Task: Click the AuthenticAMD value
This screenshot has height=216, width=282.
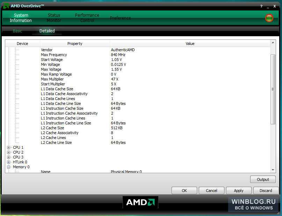Action: 123,50
